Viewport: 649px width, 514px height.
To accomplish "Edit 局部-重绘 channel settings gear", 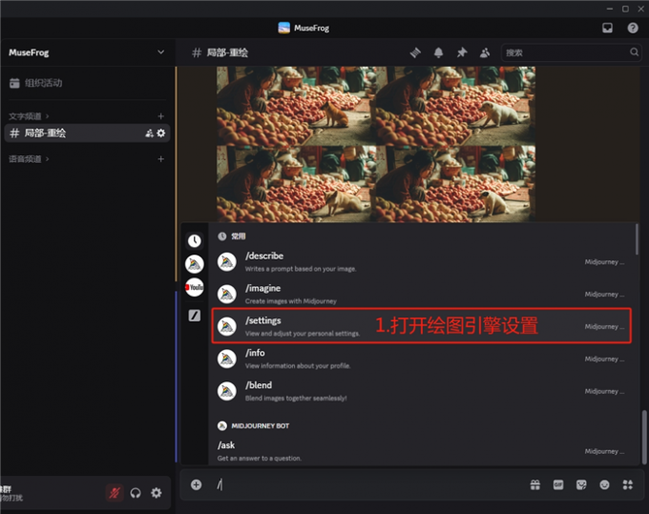I will 161,134.
